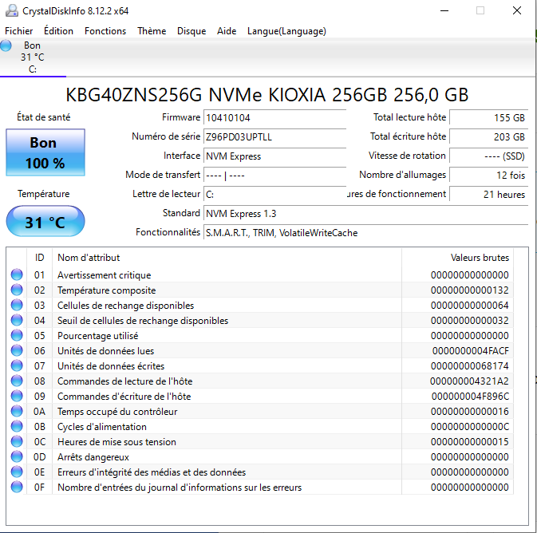537x533 pixels.
Task: Click status circle for Pourcentage utilisé row
Action: coord(17,335)
